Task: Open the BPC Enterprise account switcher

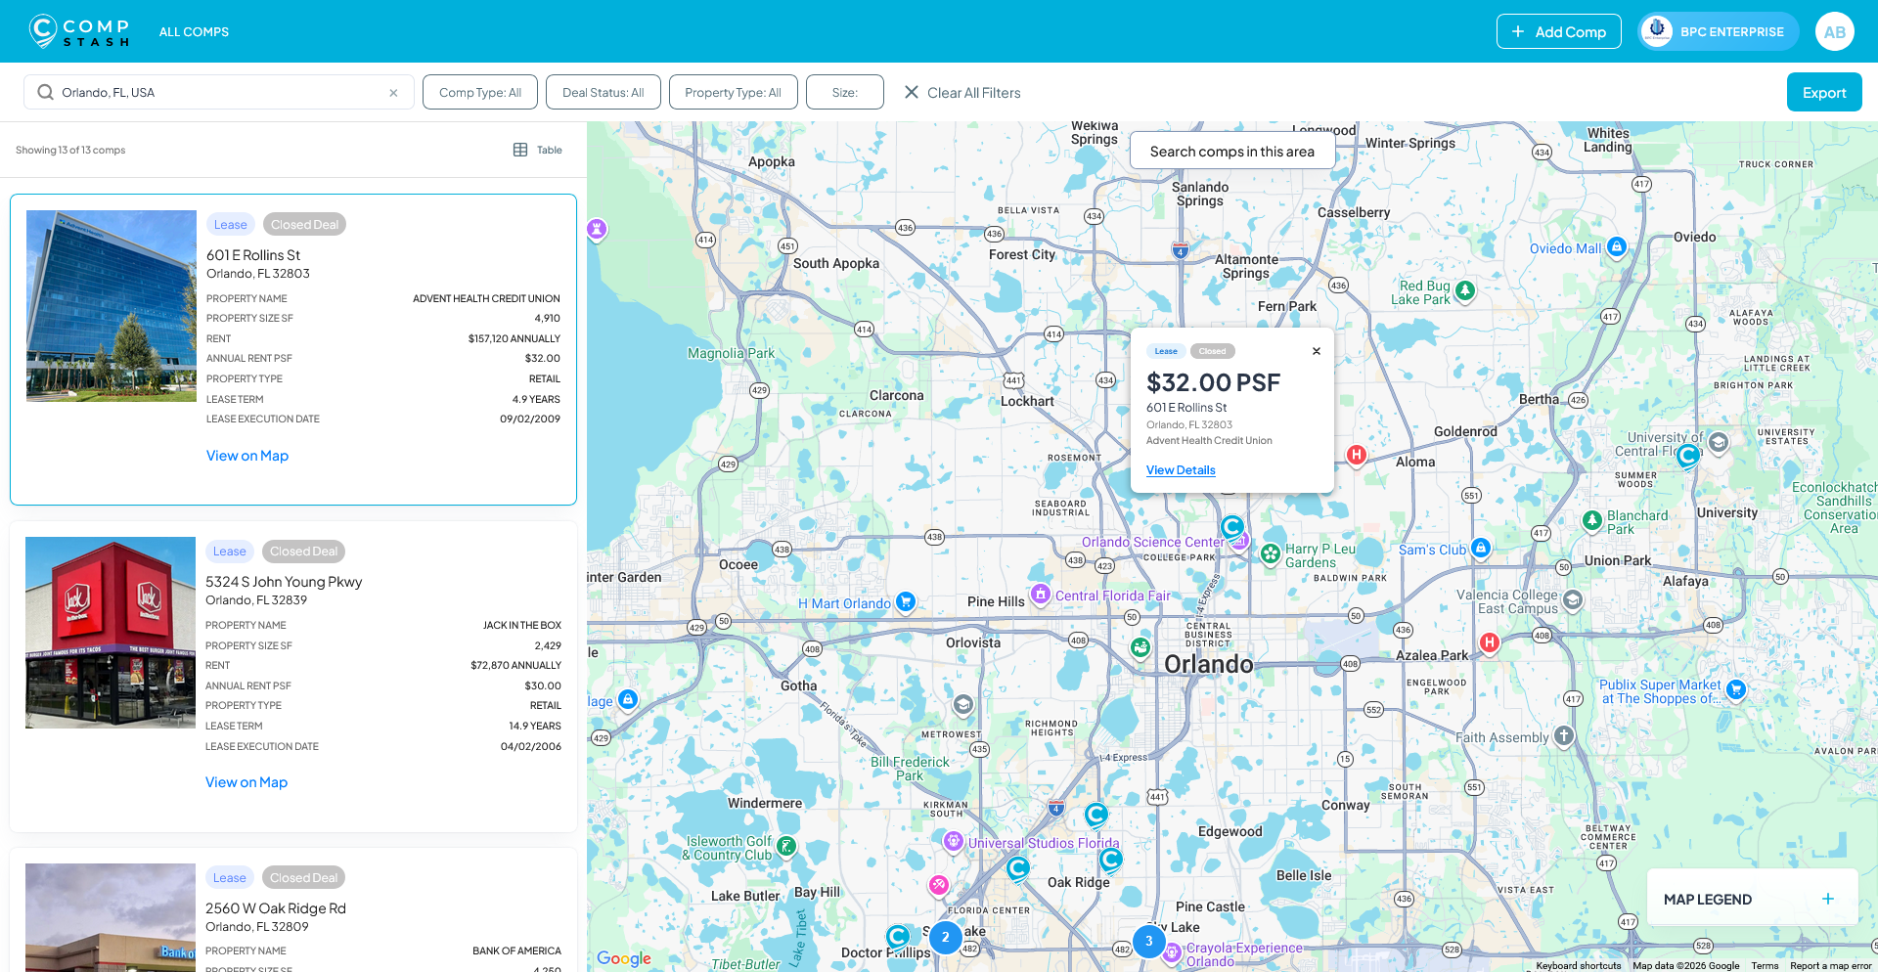Action: click(x=1718, y=31)
